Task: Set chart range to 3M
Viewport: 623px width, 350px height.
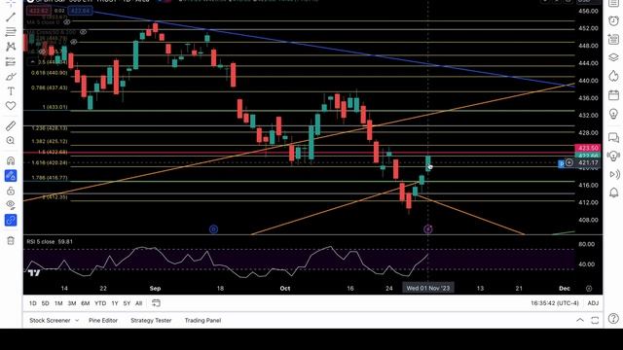Action: (72, 303)
